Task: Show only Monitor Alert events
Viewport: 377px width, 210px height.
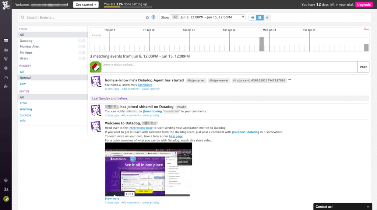Action: tap(80, 47)
